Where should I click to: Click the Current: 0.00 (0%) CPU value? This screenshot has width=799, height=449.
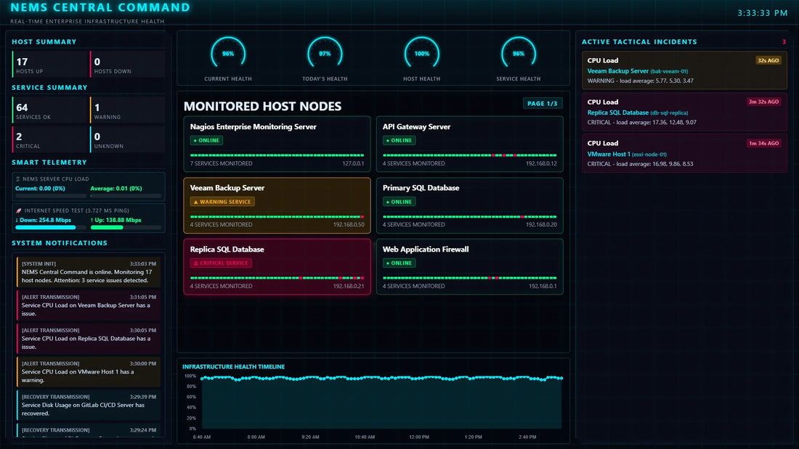40,189
